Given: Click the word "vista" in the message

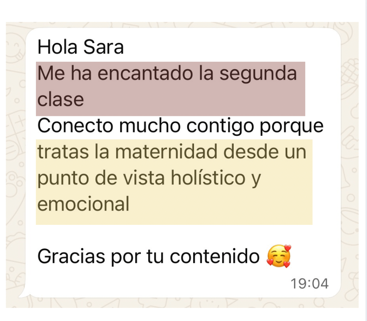Looking at the screenshot, I should tap(144, 178).
